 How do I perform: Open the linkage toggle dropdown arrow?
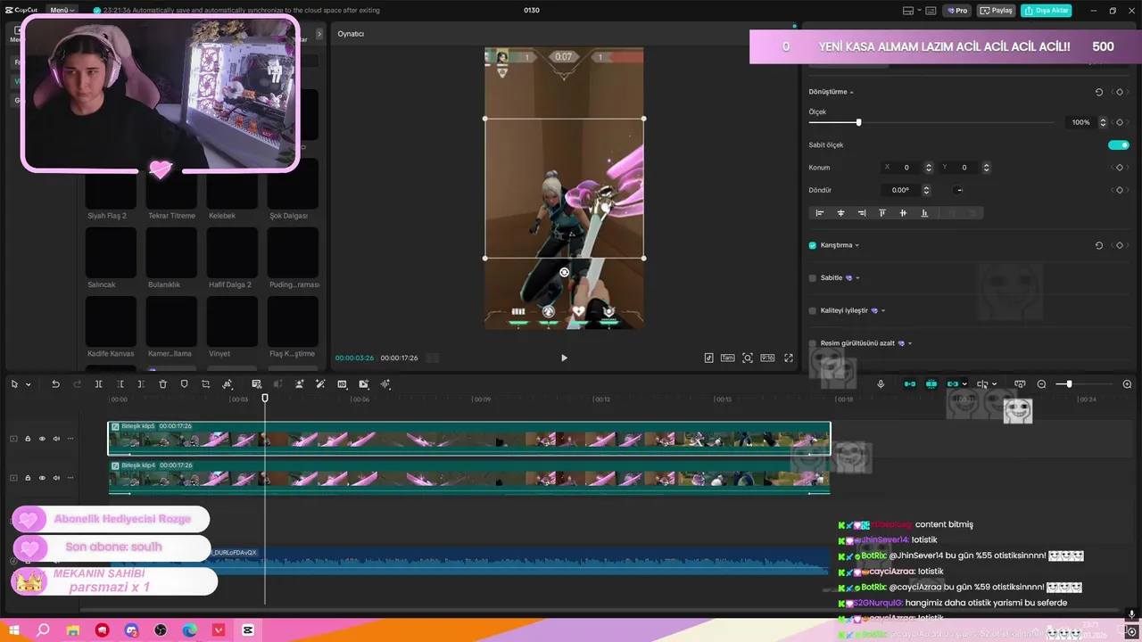click(964, 384)
